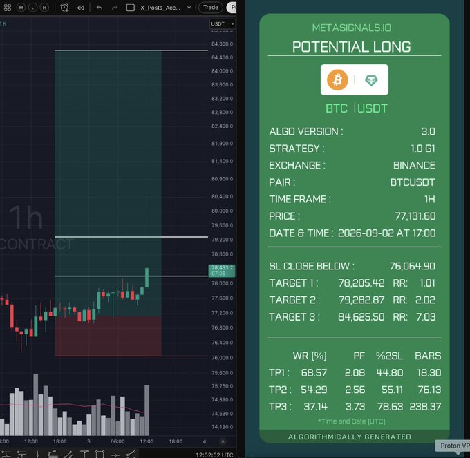470x458 pixels.
Task: Click the 84,800.0 price axis label
Action: pos(222,44)
